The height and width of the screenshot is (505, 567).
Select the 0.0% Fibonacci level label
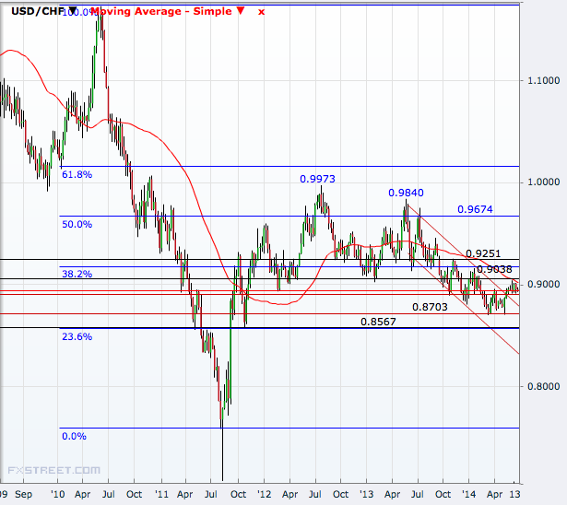pos(74,436)
